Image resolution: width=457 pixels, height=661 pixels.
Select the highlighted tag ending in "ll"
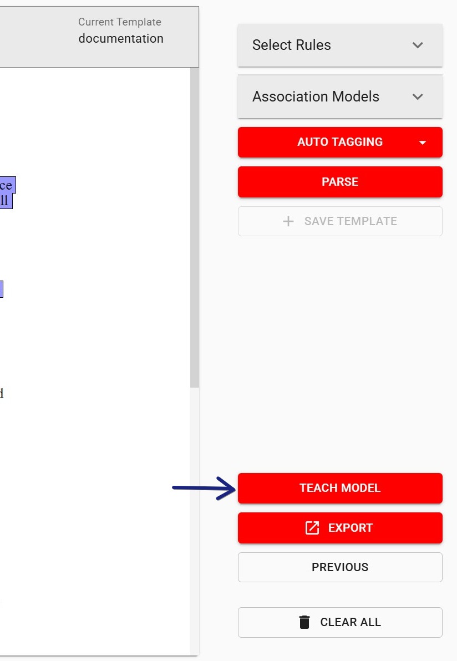(x=5, y=201)
